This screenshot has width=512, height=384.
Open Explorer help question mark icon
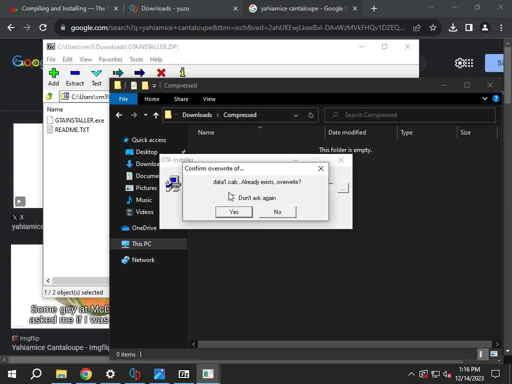pyautogui.click(x=495, y=98)
